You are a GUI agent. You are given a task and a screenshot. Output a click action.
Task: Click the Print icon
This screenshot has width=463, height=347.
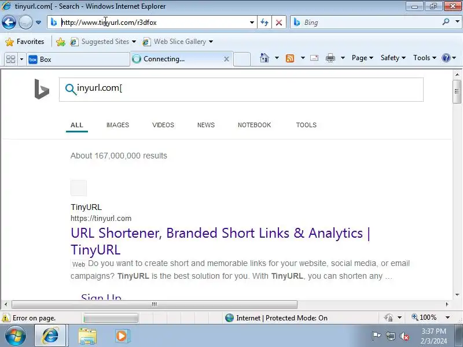[330, 58]
